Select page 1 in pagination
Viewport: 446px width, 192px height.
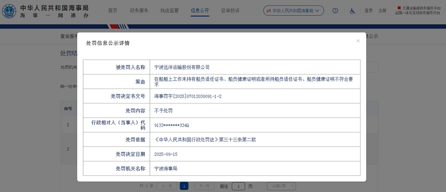coord(184,186)
